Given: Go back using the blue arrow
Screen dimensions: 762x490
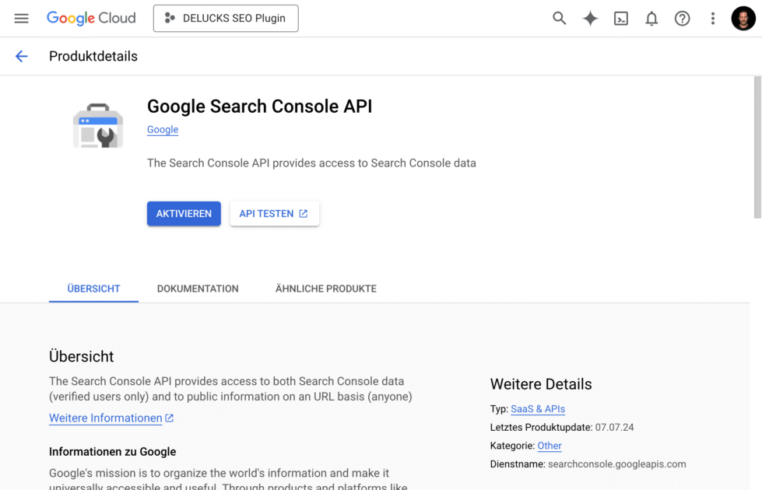Looking at the screenshot, I should pyautogui.click(x=21, y=56).
